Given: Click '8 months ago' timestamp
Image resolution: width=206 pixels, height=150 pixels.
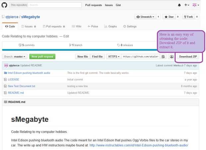Looking at the screenshot, I should pos(189,86).
